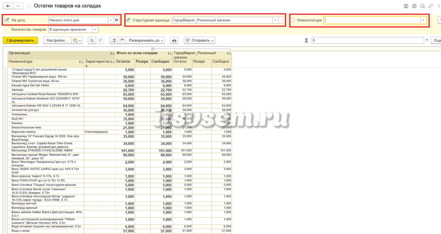Open Настройки... button

(57, 40)
